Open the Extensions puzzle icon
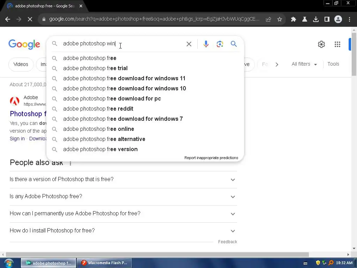The width and height of the screenshot is (357, 268). [x=294, y=20]
